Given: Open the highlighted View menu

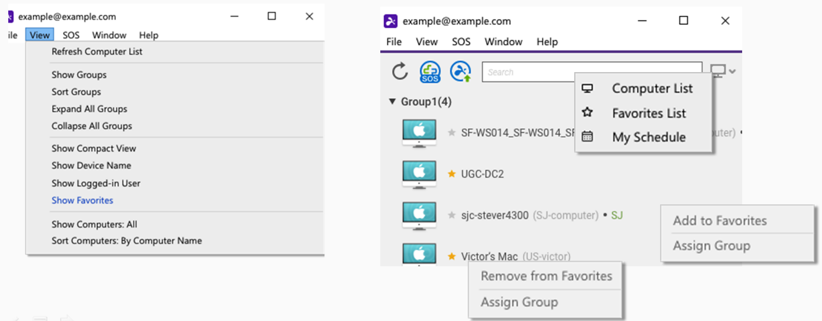Looking at the screenshot, I should tap(40, 35).
